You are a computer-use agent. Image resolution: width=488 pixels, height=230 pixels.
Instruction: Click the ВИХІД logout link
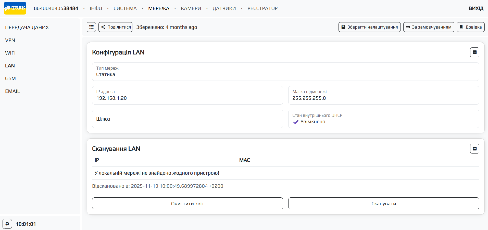(476, 8)
